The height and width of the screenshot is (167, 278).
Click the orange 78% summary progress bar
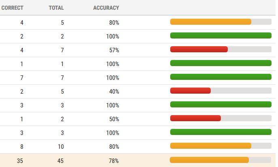(x=209, y=160)
